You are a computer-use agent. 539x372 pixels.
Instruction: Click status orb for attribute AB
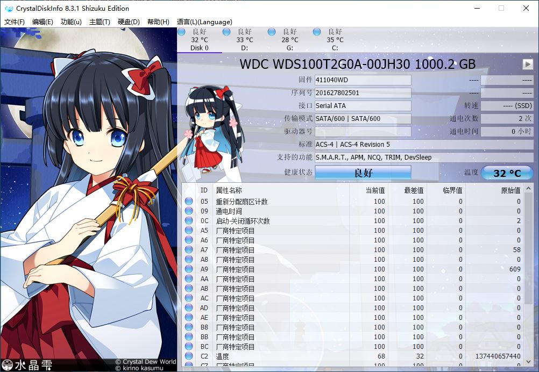[x=189, y=288]
